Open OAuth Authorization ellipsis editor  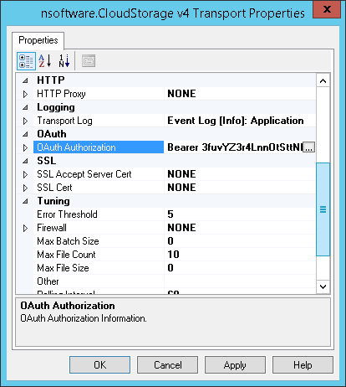tap(308, 147)
